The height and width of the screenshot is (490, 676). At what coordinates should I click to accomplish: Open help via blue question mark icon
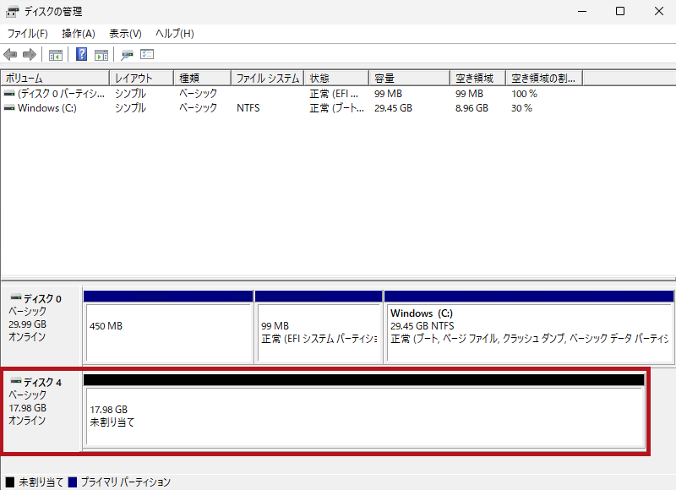(82, 55)
